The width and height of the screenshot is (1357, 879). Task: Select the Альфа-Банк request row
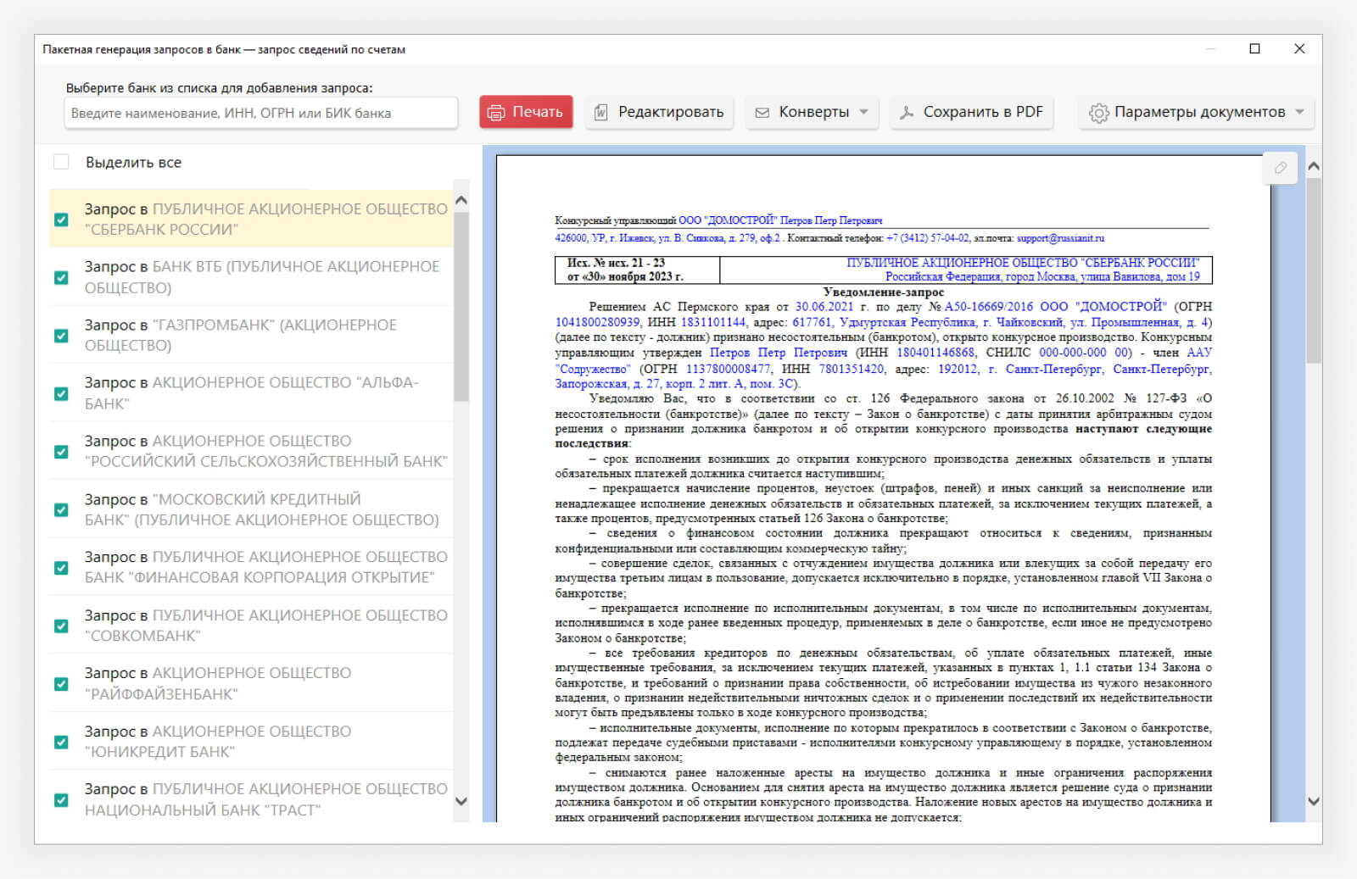point(251,393)
